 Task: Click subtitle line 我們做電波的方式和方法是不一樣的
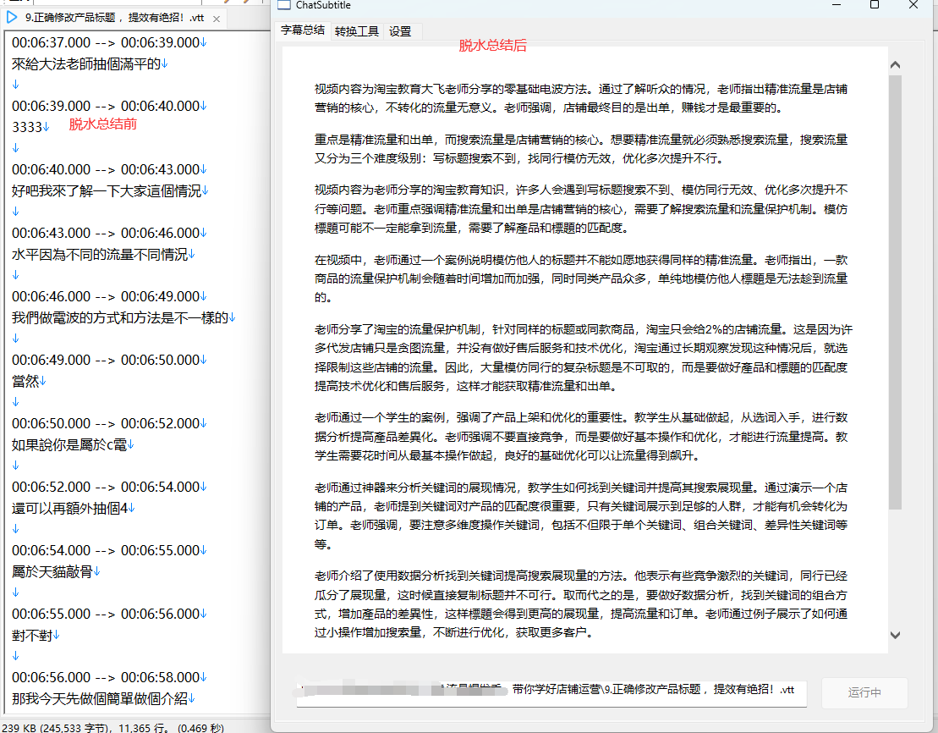click(119, 318)
